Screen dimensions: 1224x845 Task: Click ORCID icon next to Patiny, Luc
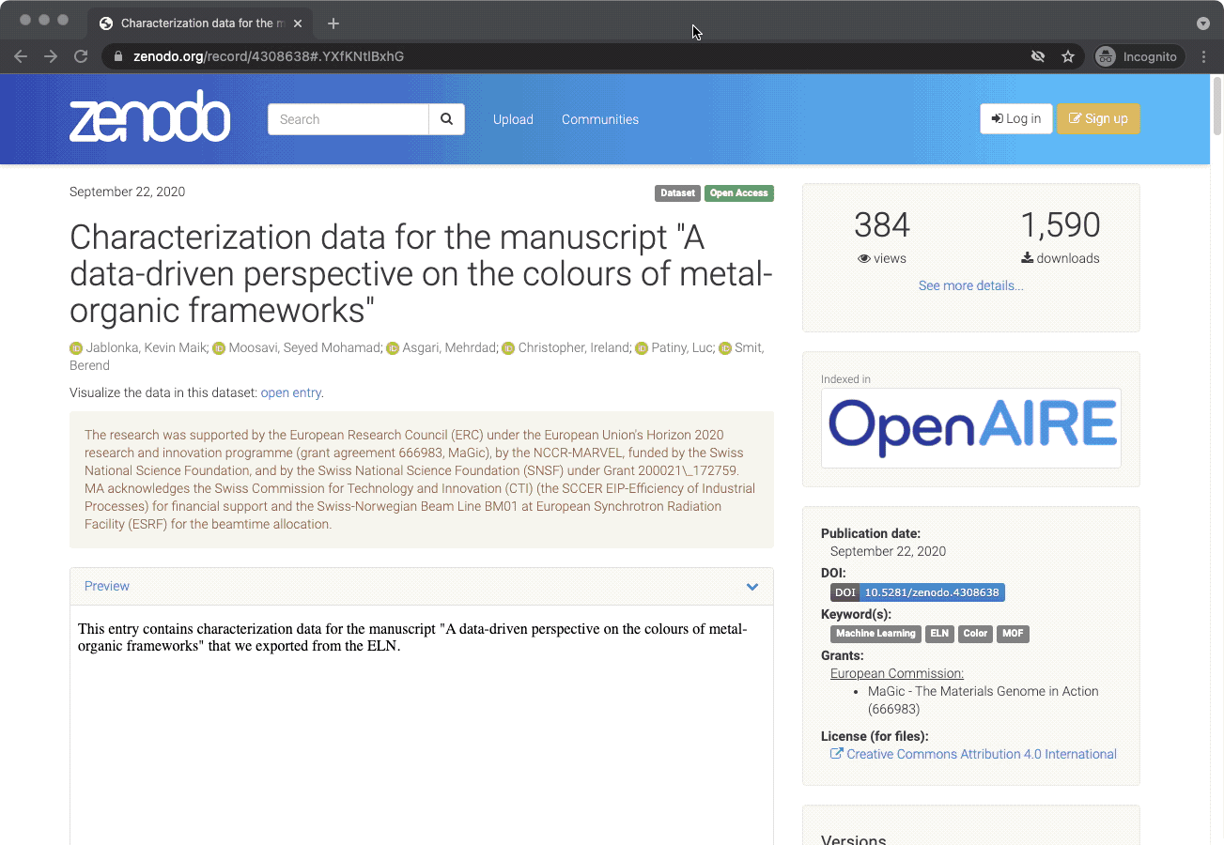coord(642,348)
